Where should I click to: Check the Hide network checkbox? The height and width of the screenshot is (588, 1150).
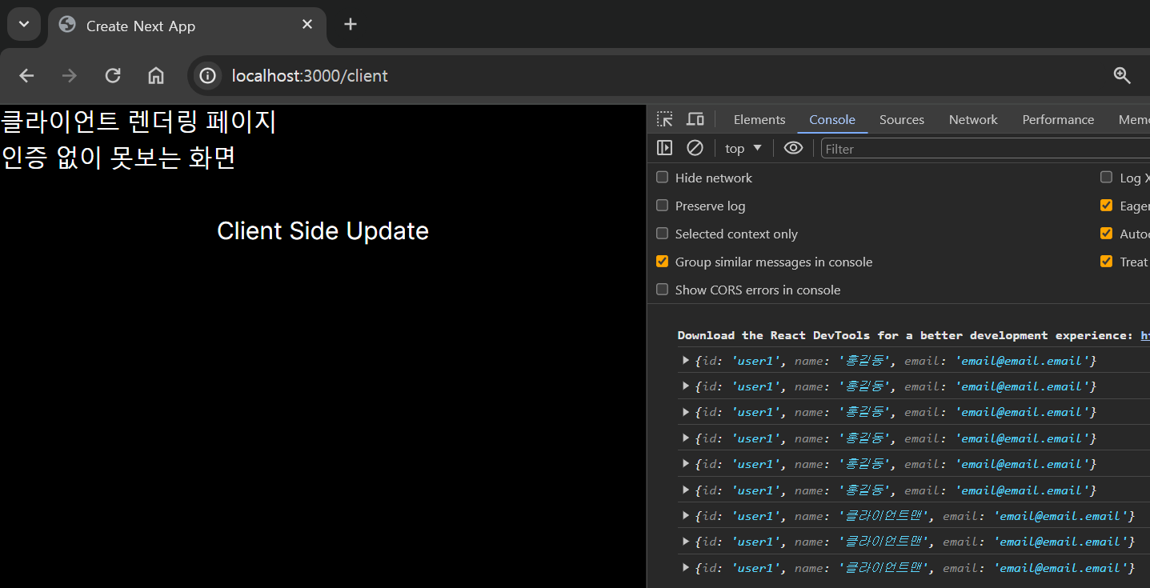coord(662,177)
